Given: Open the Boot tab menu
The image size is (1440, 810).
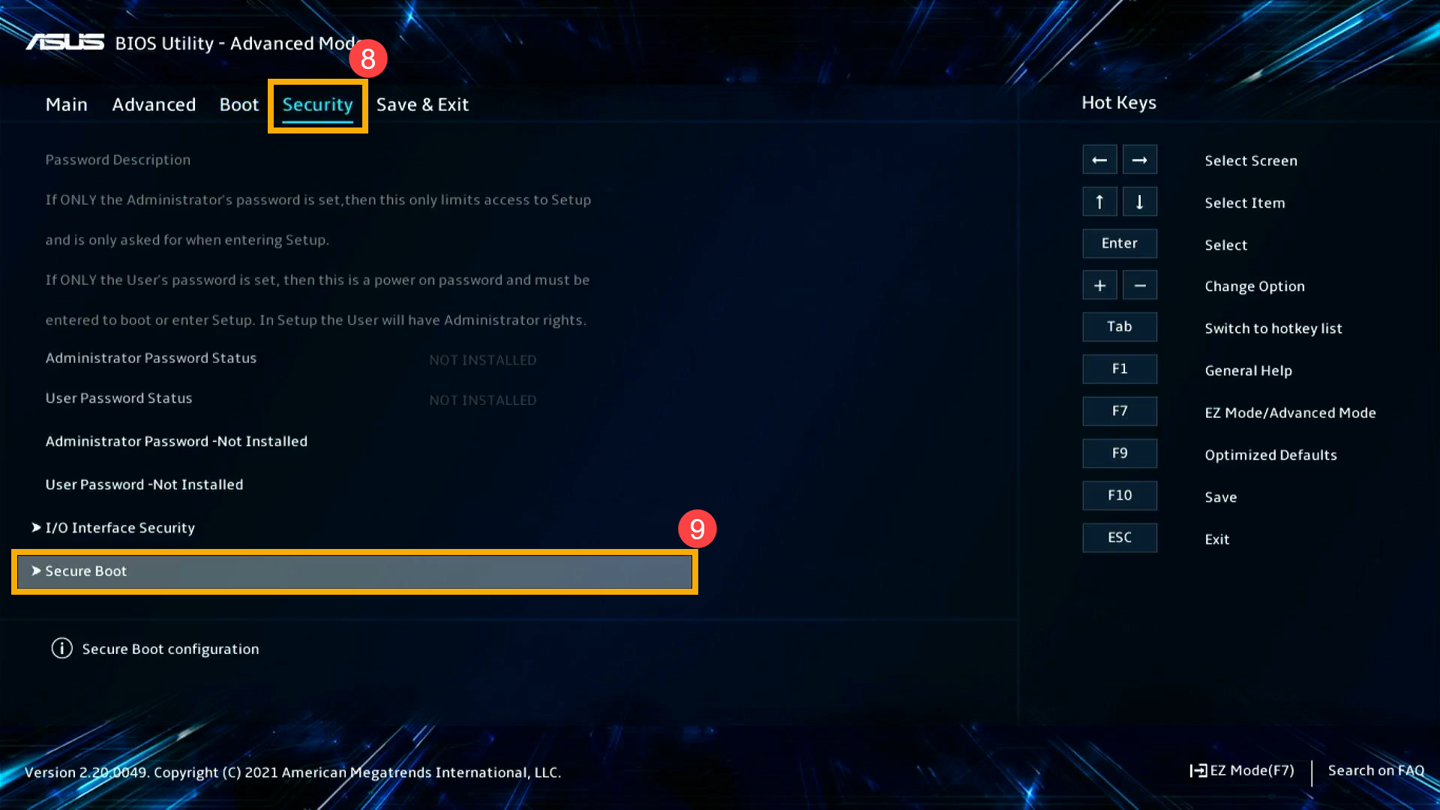Looking at the screenshot, I should click(238, 103).
